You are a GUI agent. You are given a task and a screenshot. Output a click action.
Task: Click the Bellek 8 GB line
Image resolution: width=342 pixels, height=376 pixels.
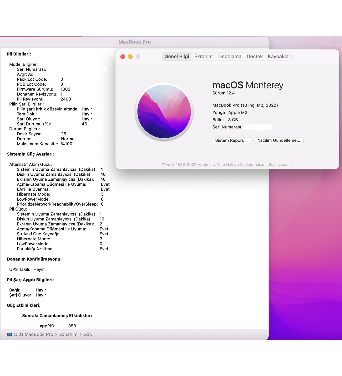click(x=225, y=120)
